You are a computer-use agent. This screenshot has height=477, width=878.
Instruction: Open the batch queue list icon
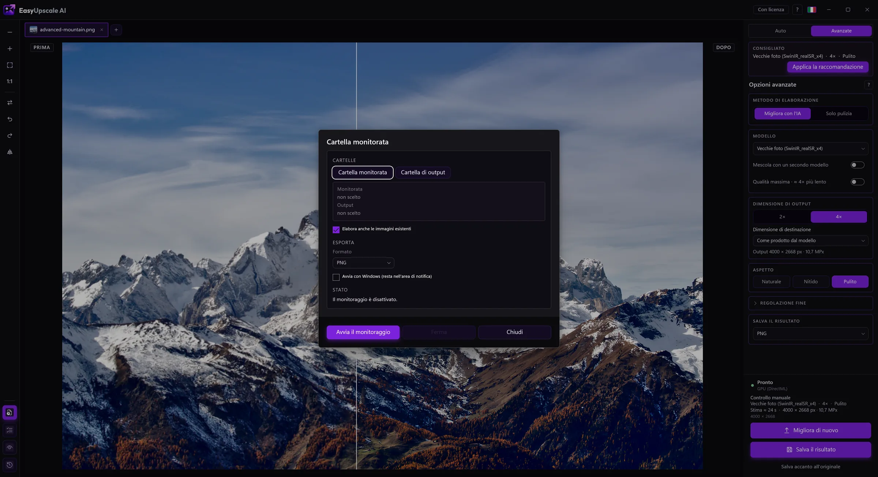10,430
